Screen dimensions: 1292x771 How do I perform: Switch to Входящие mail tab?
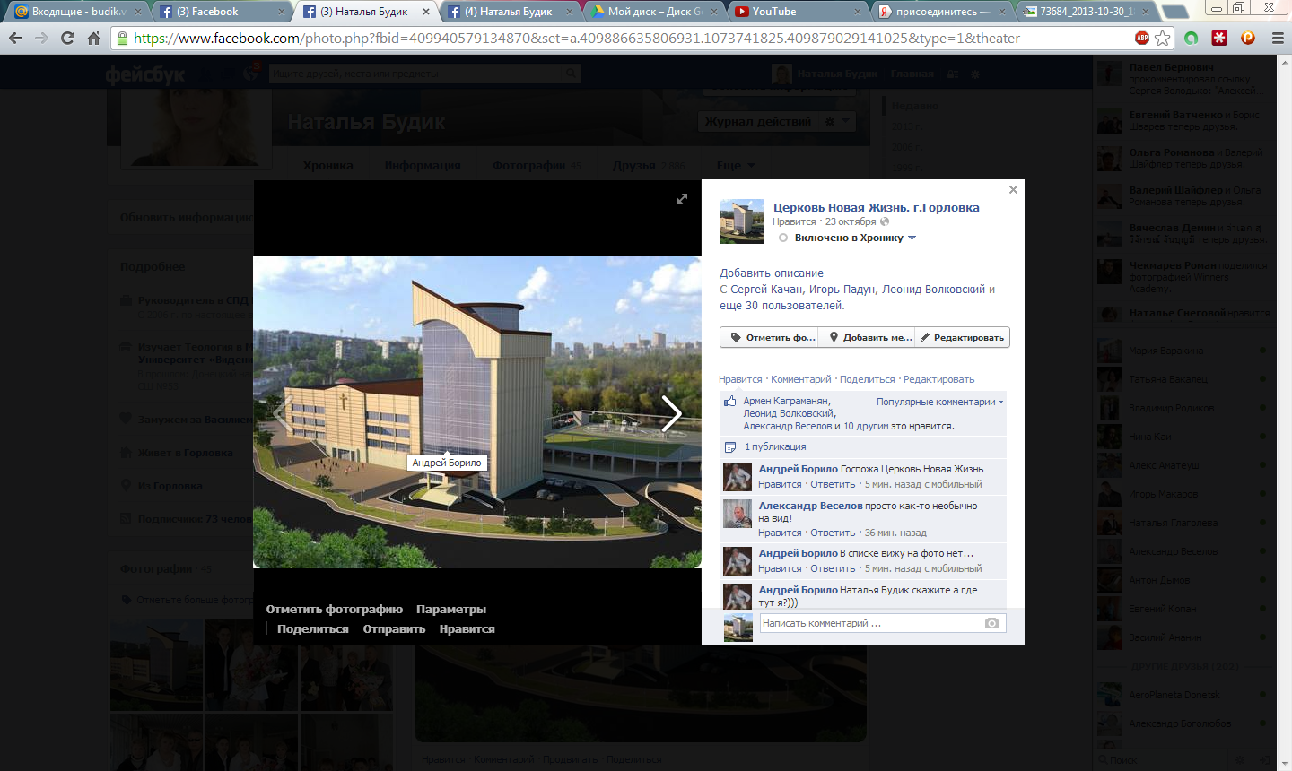(72, 12)
